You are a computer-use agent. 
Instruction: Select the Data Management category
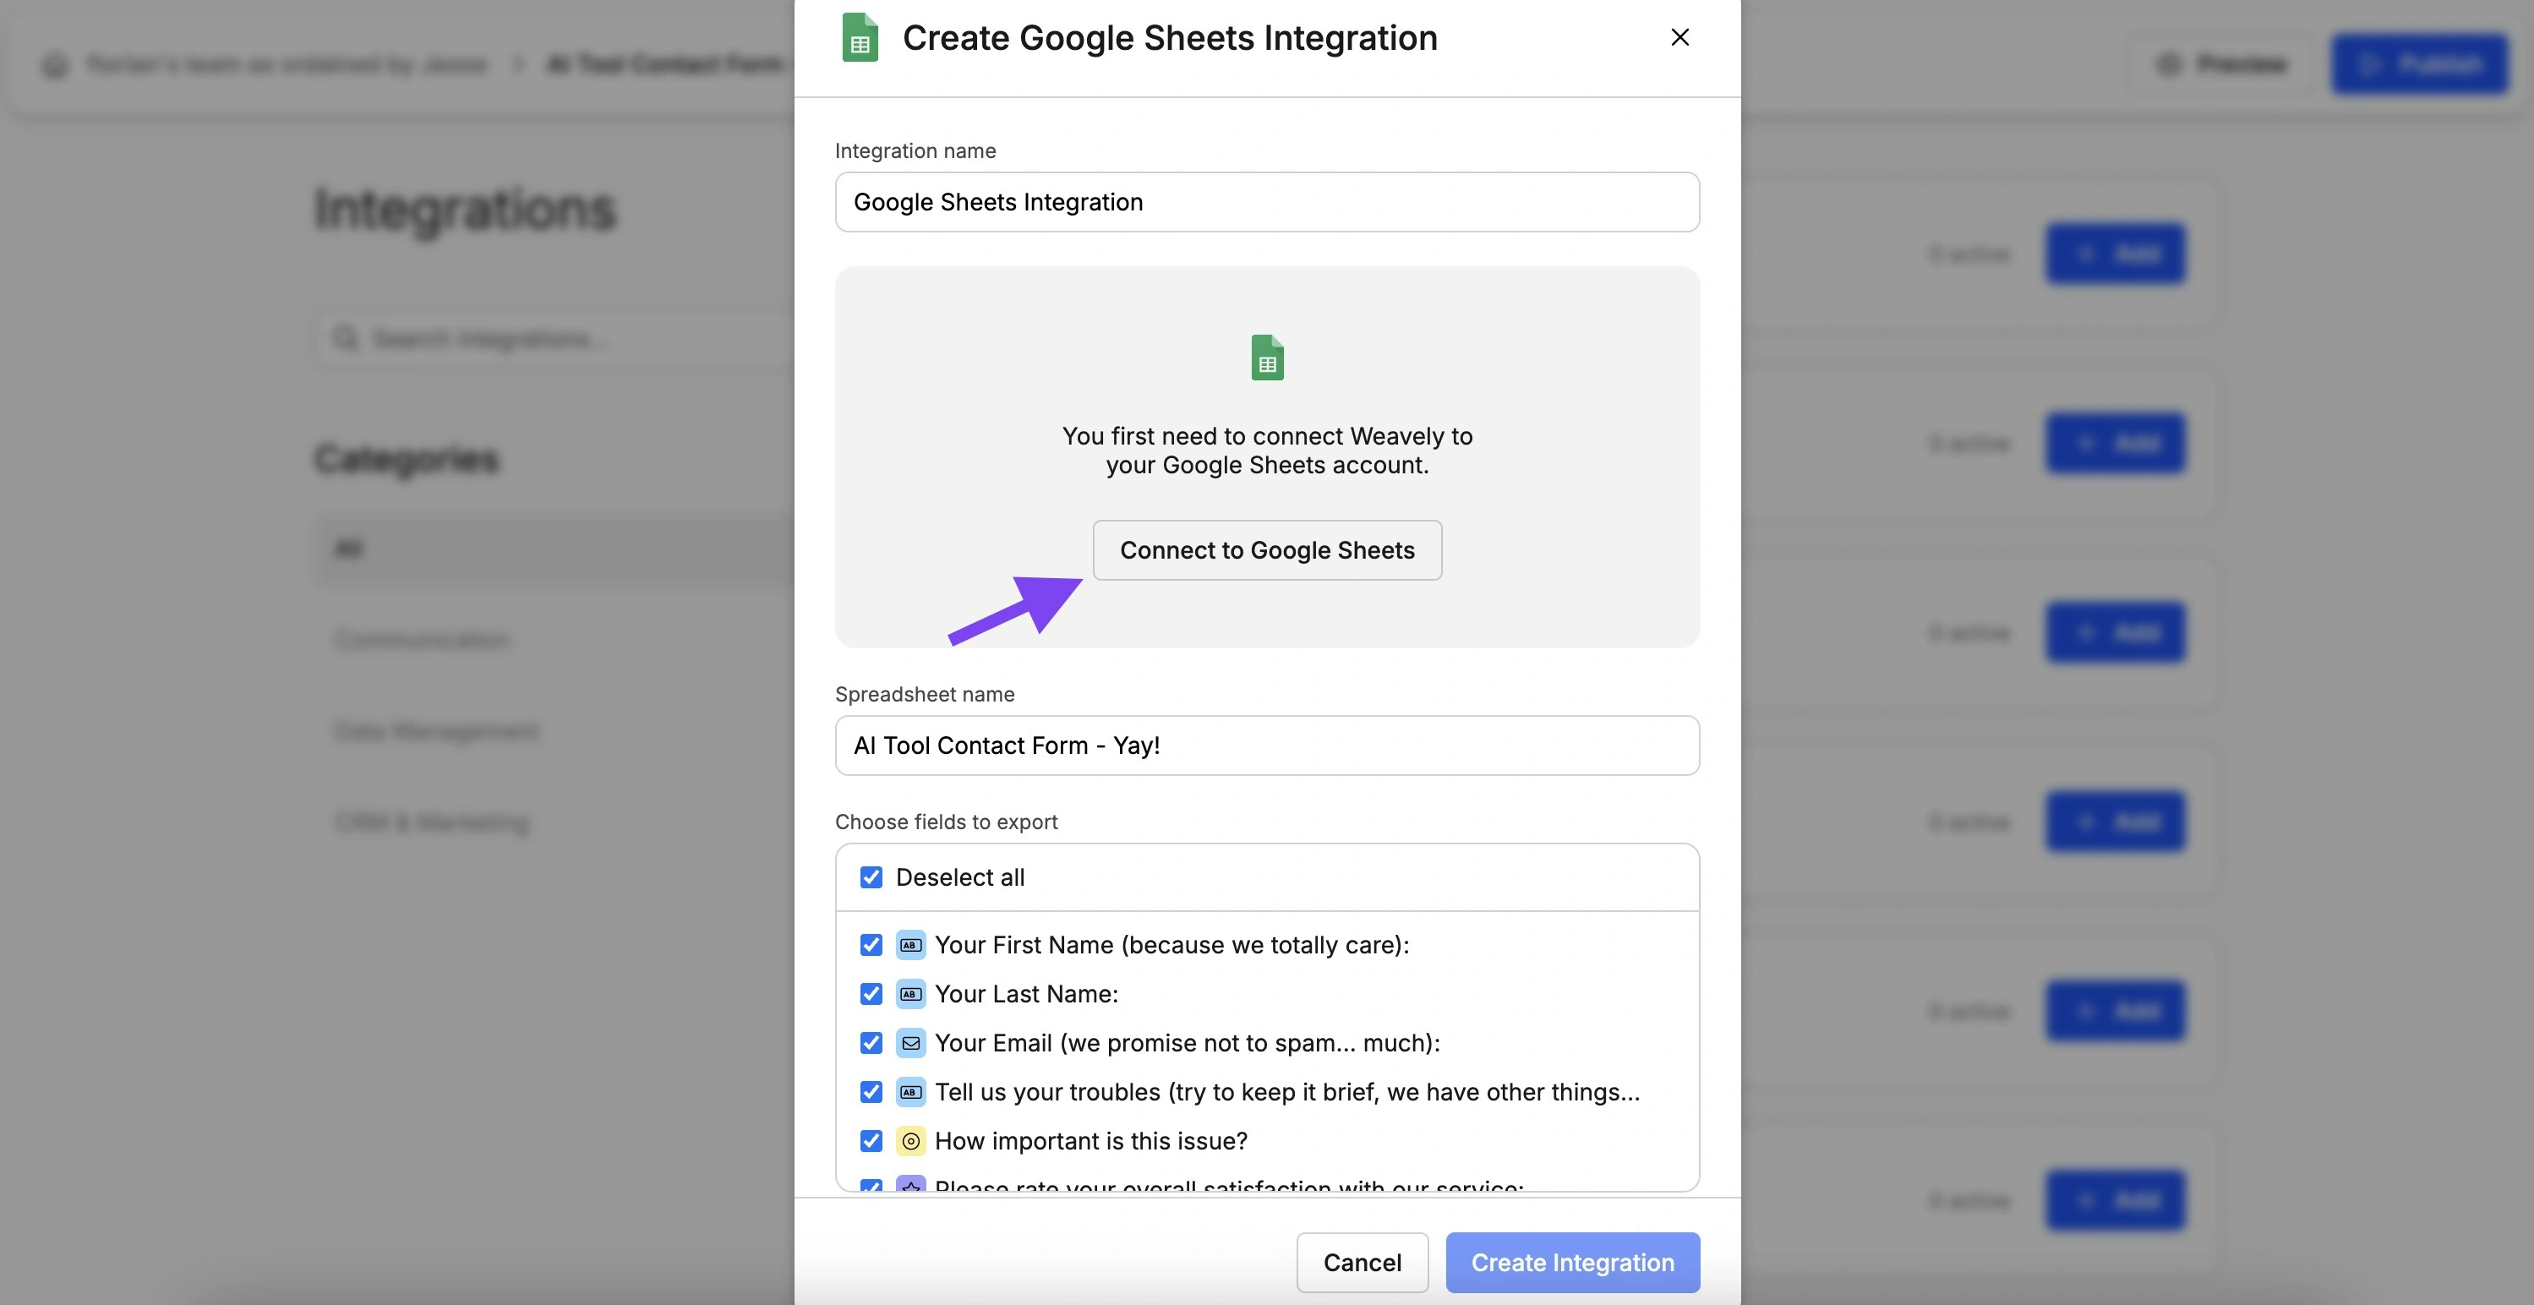436,731
